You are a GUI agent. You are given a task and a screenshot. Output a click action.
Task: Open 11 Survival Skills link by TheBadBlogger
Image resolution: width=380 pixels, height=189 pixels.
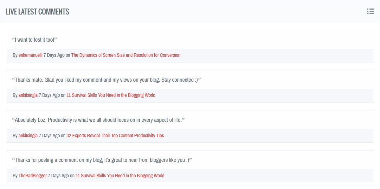click(x=120, y=176)
